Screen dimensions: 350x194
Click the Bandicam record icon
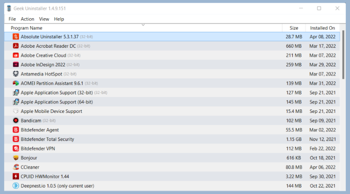[16, 121]
